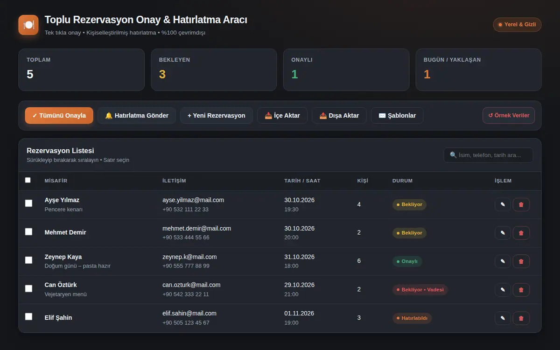560x350 pixels.
Task: Mark the Can Öztürk row checkbox
Action: (x=28, y=288)
